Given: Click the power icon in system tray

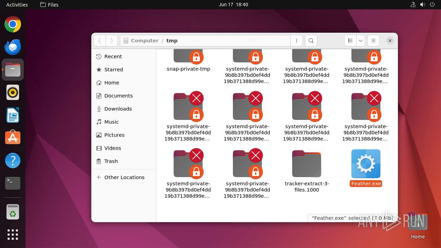Looking at the screenshot, I should click(x=432, y=4).
